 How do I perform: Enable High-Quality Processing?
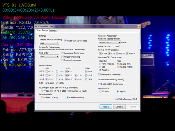[100, 74]
